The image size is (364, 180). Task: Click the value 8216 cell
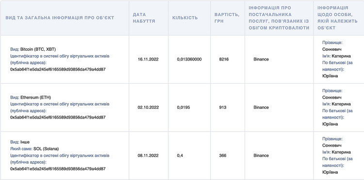tap(224, 59)
